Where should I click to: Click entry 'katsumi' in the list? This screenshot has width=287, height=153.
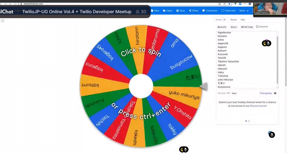click(x=222, y=51)
